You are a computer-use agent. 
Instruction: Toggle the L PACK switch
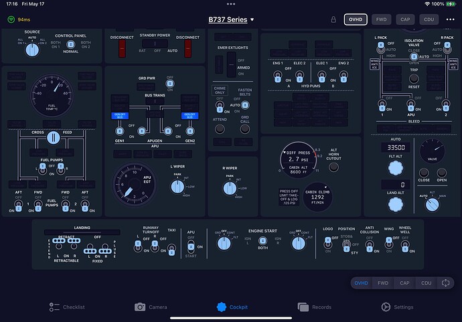(381, 48)
